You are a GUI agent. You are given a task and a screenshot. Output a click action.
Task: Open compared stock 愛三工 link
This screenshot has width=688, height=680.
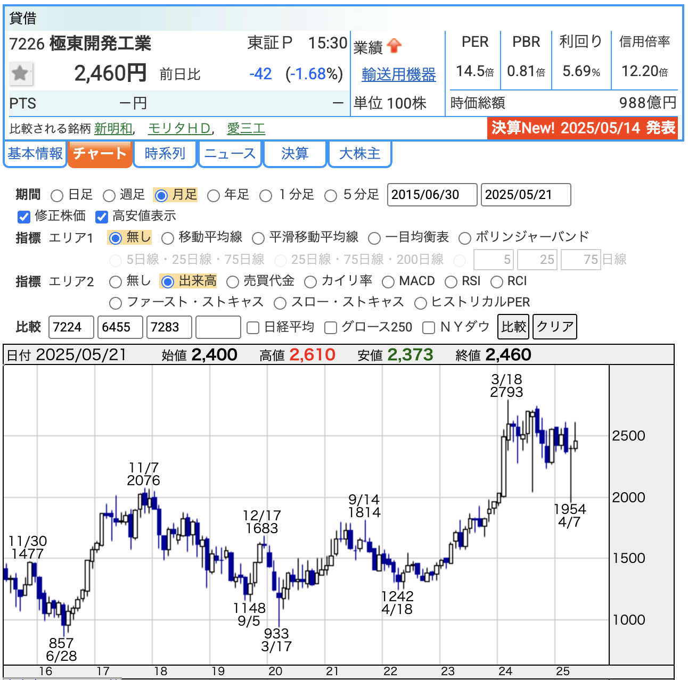tap(246, 129)
